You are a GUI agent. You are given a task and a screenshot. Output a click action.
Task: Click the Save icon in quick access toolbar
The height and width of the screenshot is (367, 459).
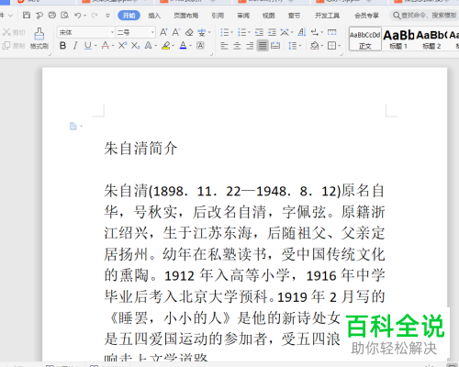[x=27, y=15]
